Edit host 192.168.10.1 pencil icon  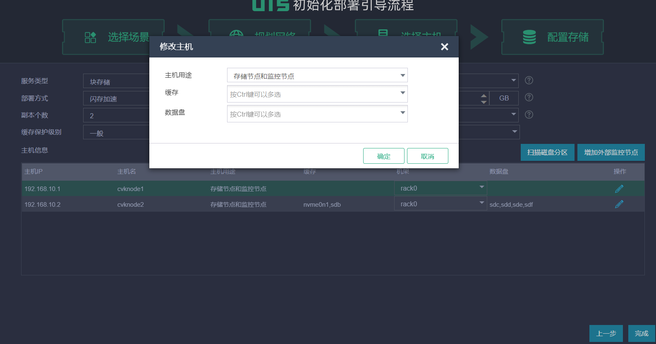619,189
